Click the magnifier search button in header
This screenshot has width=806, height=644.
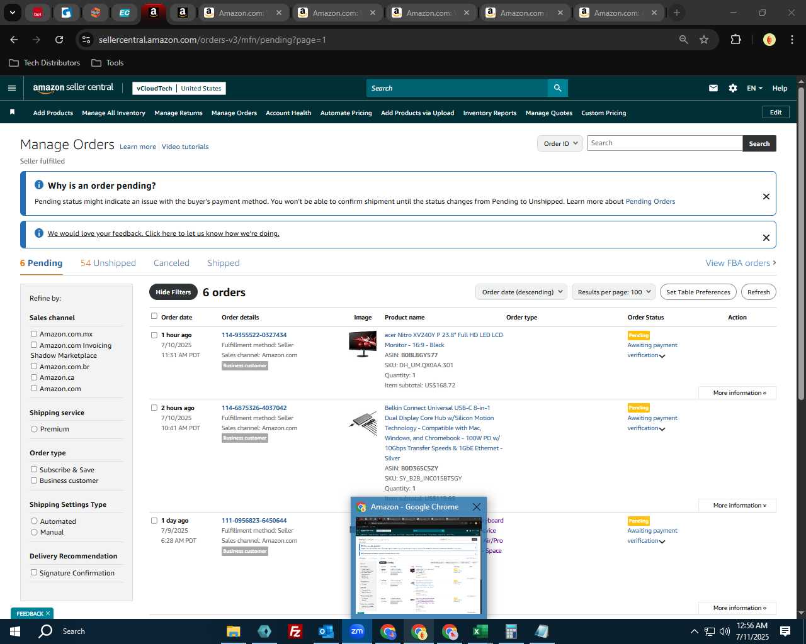click(x=557, y=88)
